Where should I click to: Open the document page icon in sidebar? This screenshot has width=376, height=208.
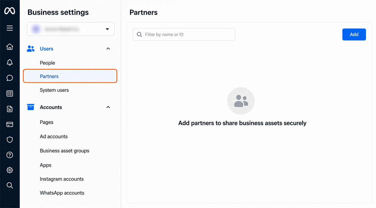(10, 109)
